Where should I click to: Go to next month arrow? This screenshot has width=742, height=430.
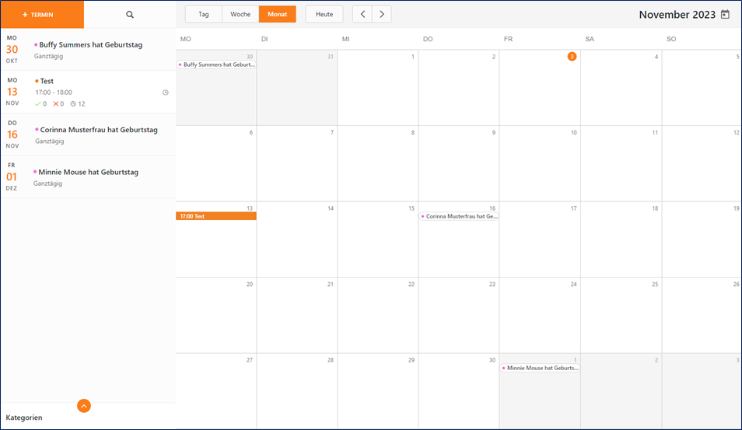(x=382, y=14)
